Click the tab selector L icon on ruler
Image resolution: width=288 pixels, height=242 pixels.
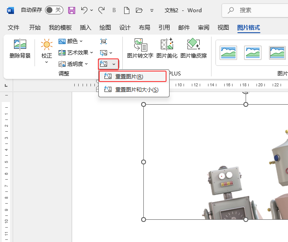tap(6, 85)
